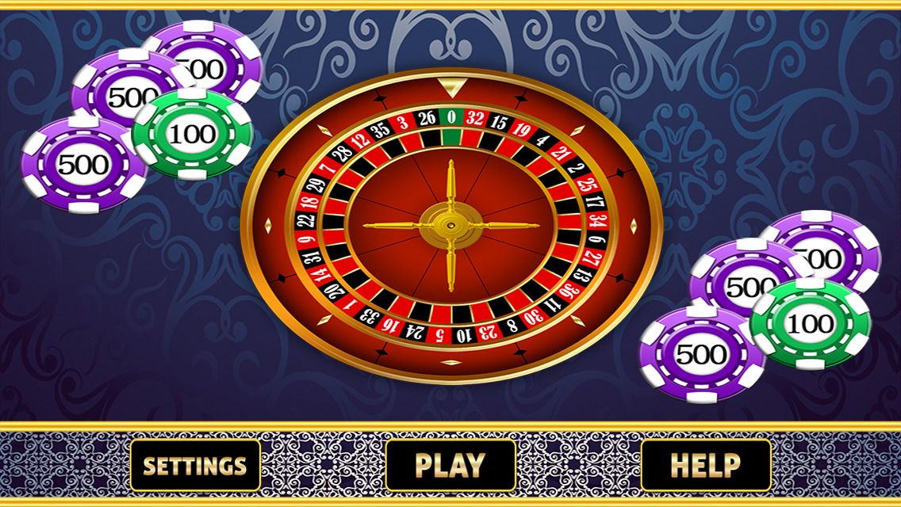Screen dimensions: 901x507
Task: Click black number 22 on wheel's left side
Action: tap(305, 221)
